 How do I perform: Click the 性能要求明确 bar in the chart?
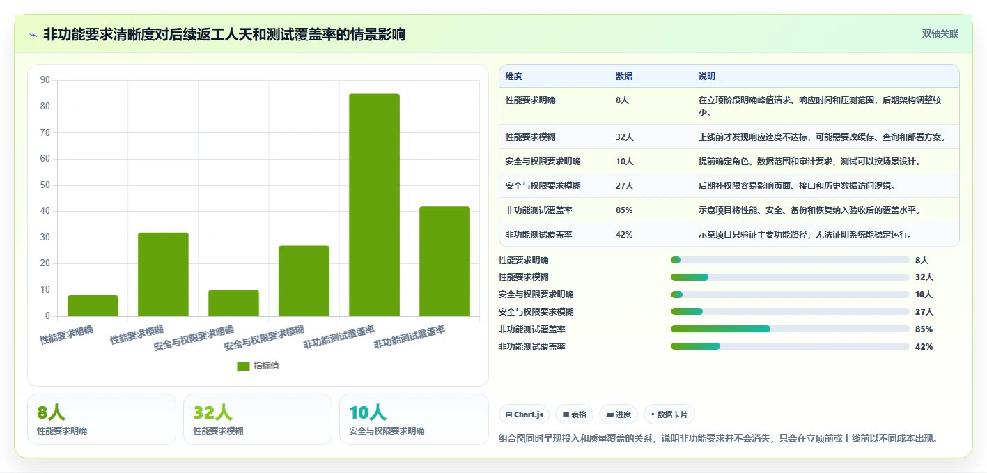(93, 306)
